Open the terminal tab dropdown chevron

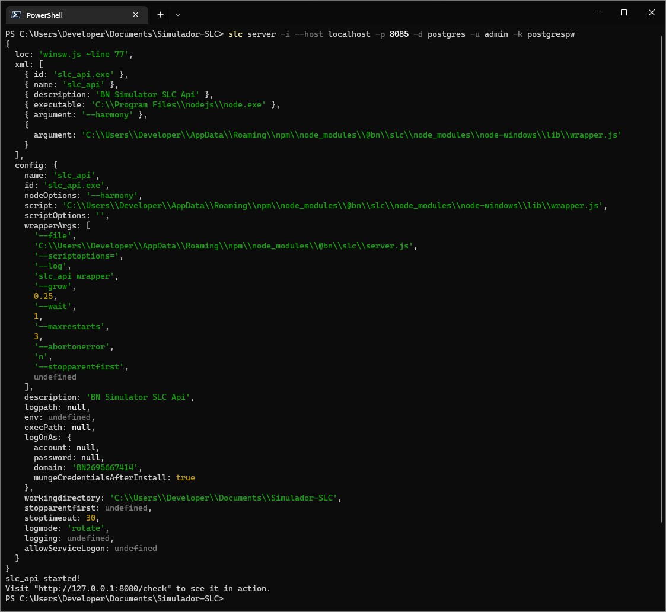178,14
